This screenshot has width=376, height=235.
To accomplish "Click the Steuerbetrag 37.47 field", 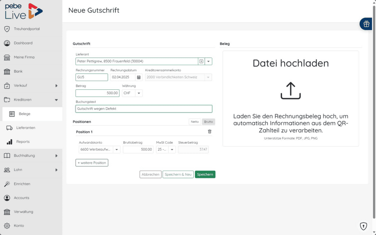I will [193, 149].
